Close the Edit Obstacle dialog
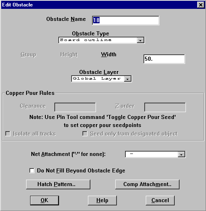Viewport: 206px width, 211px height. pos(201,5)
